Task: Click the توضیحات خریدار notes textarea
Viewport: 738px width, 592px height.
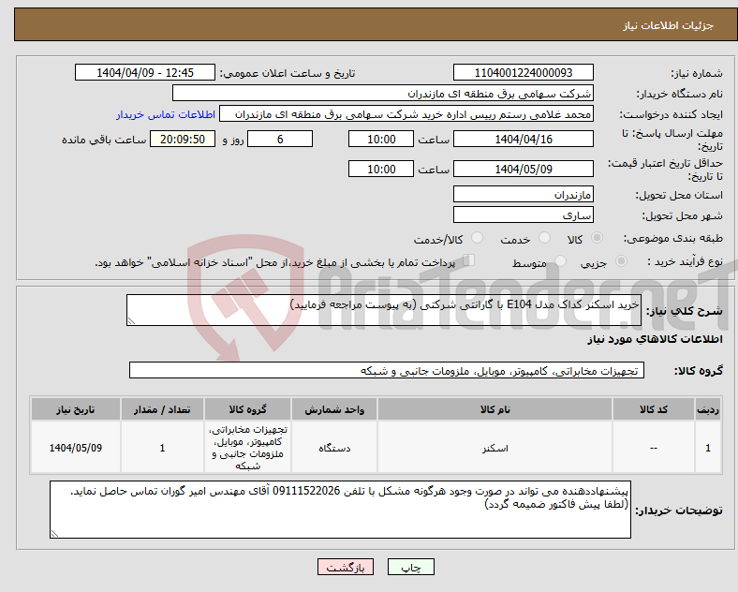Action: pyautogui.click(x=340, y=510)
